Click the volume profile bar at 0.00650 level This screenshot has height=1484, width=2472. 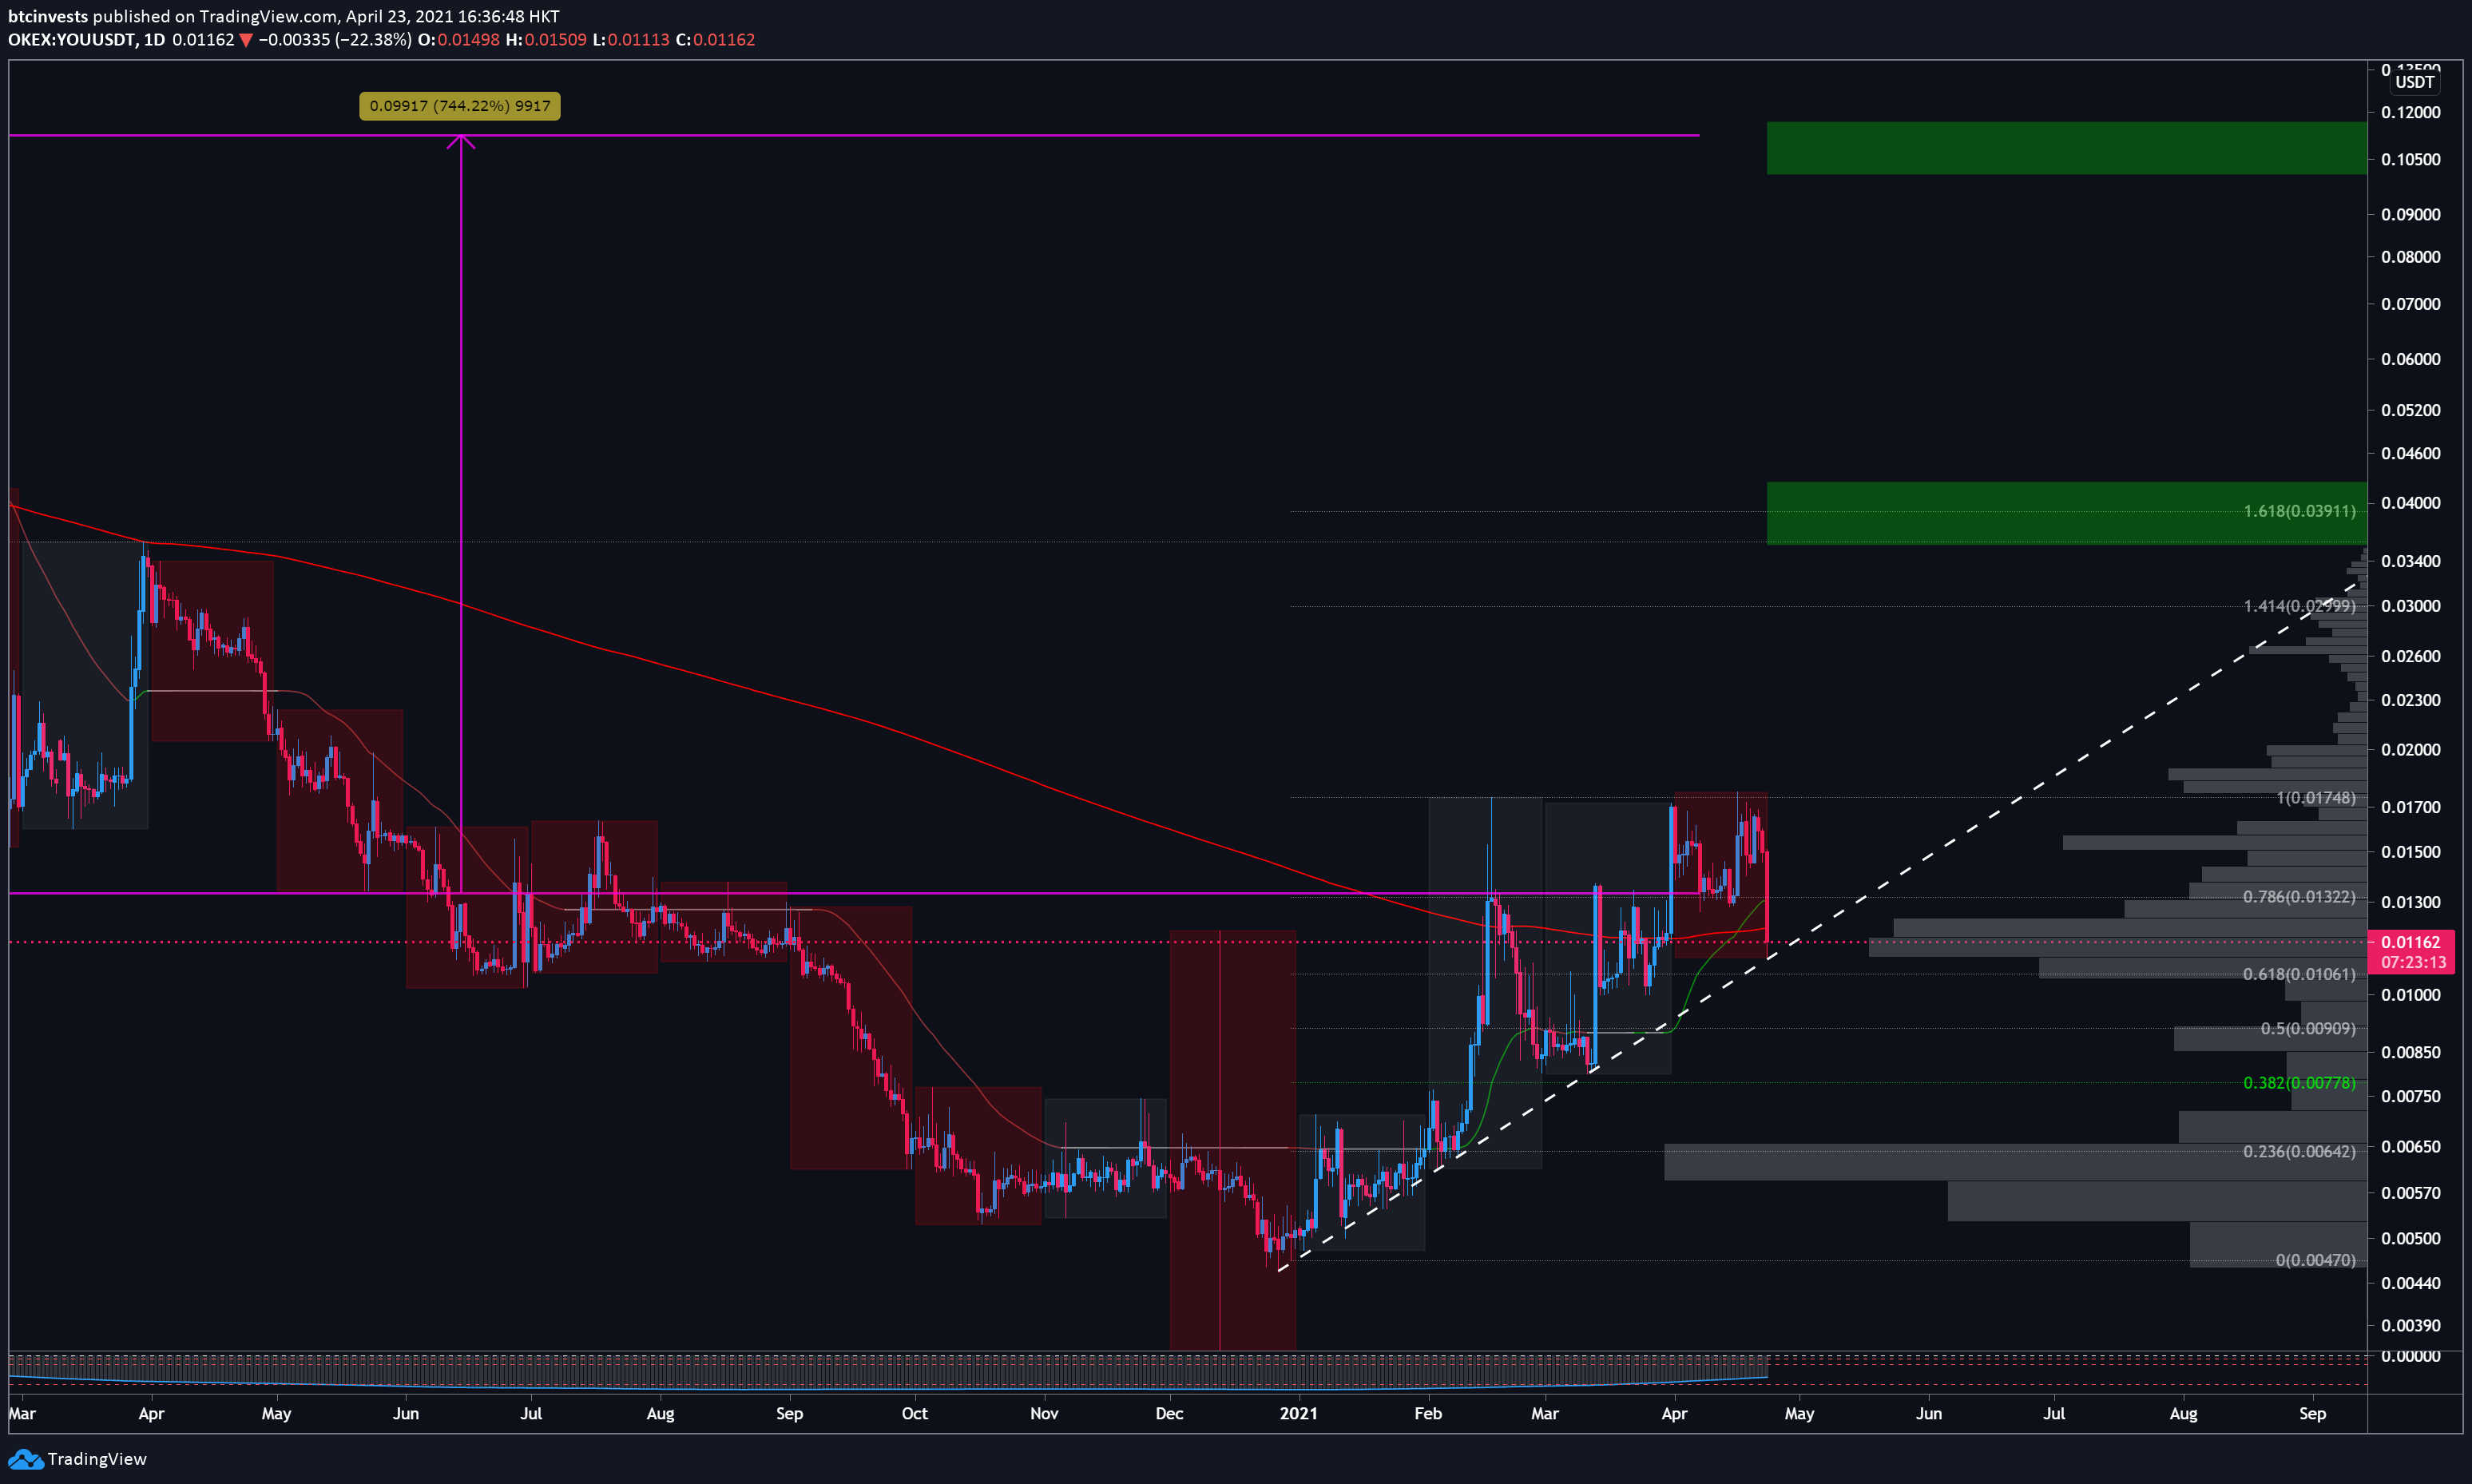coord(2015,1162)
